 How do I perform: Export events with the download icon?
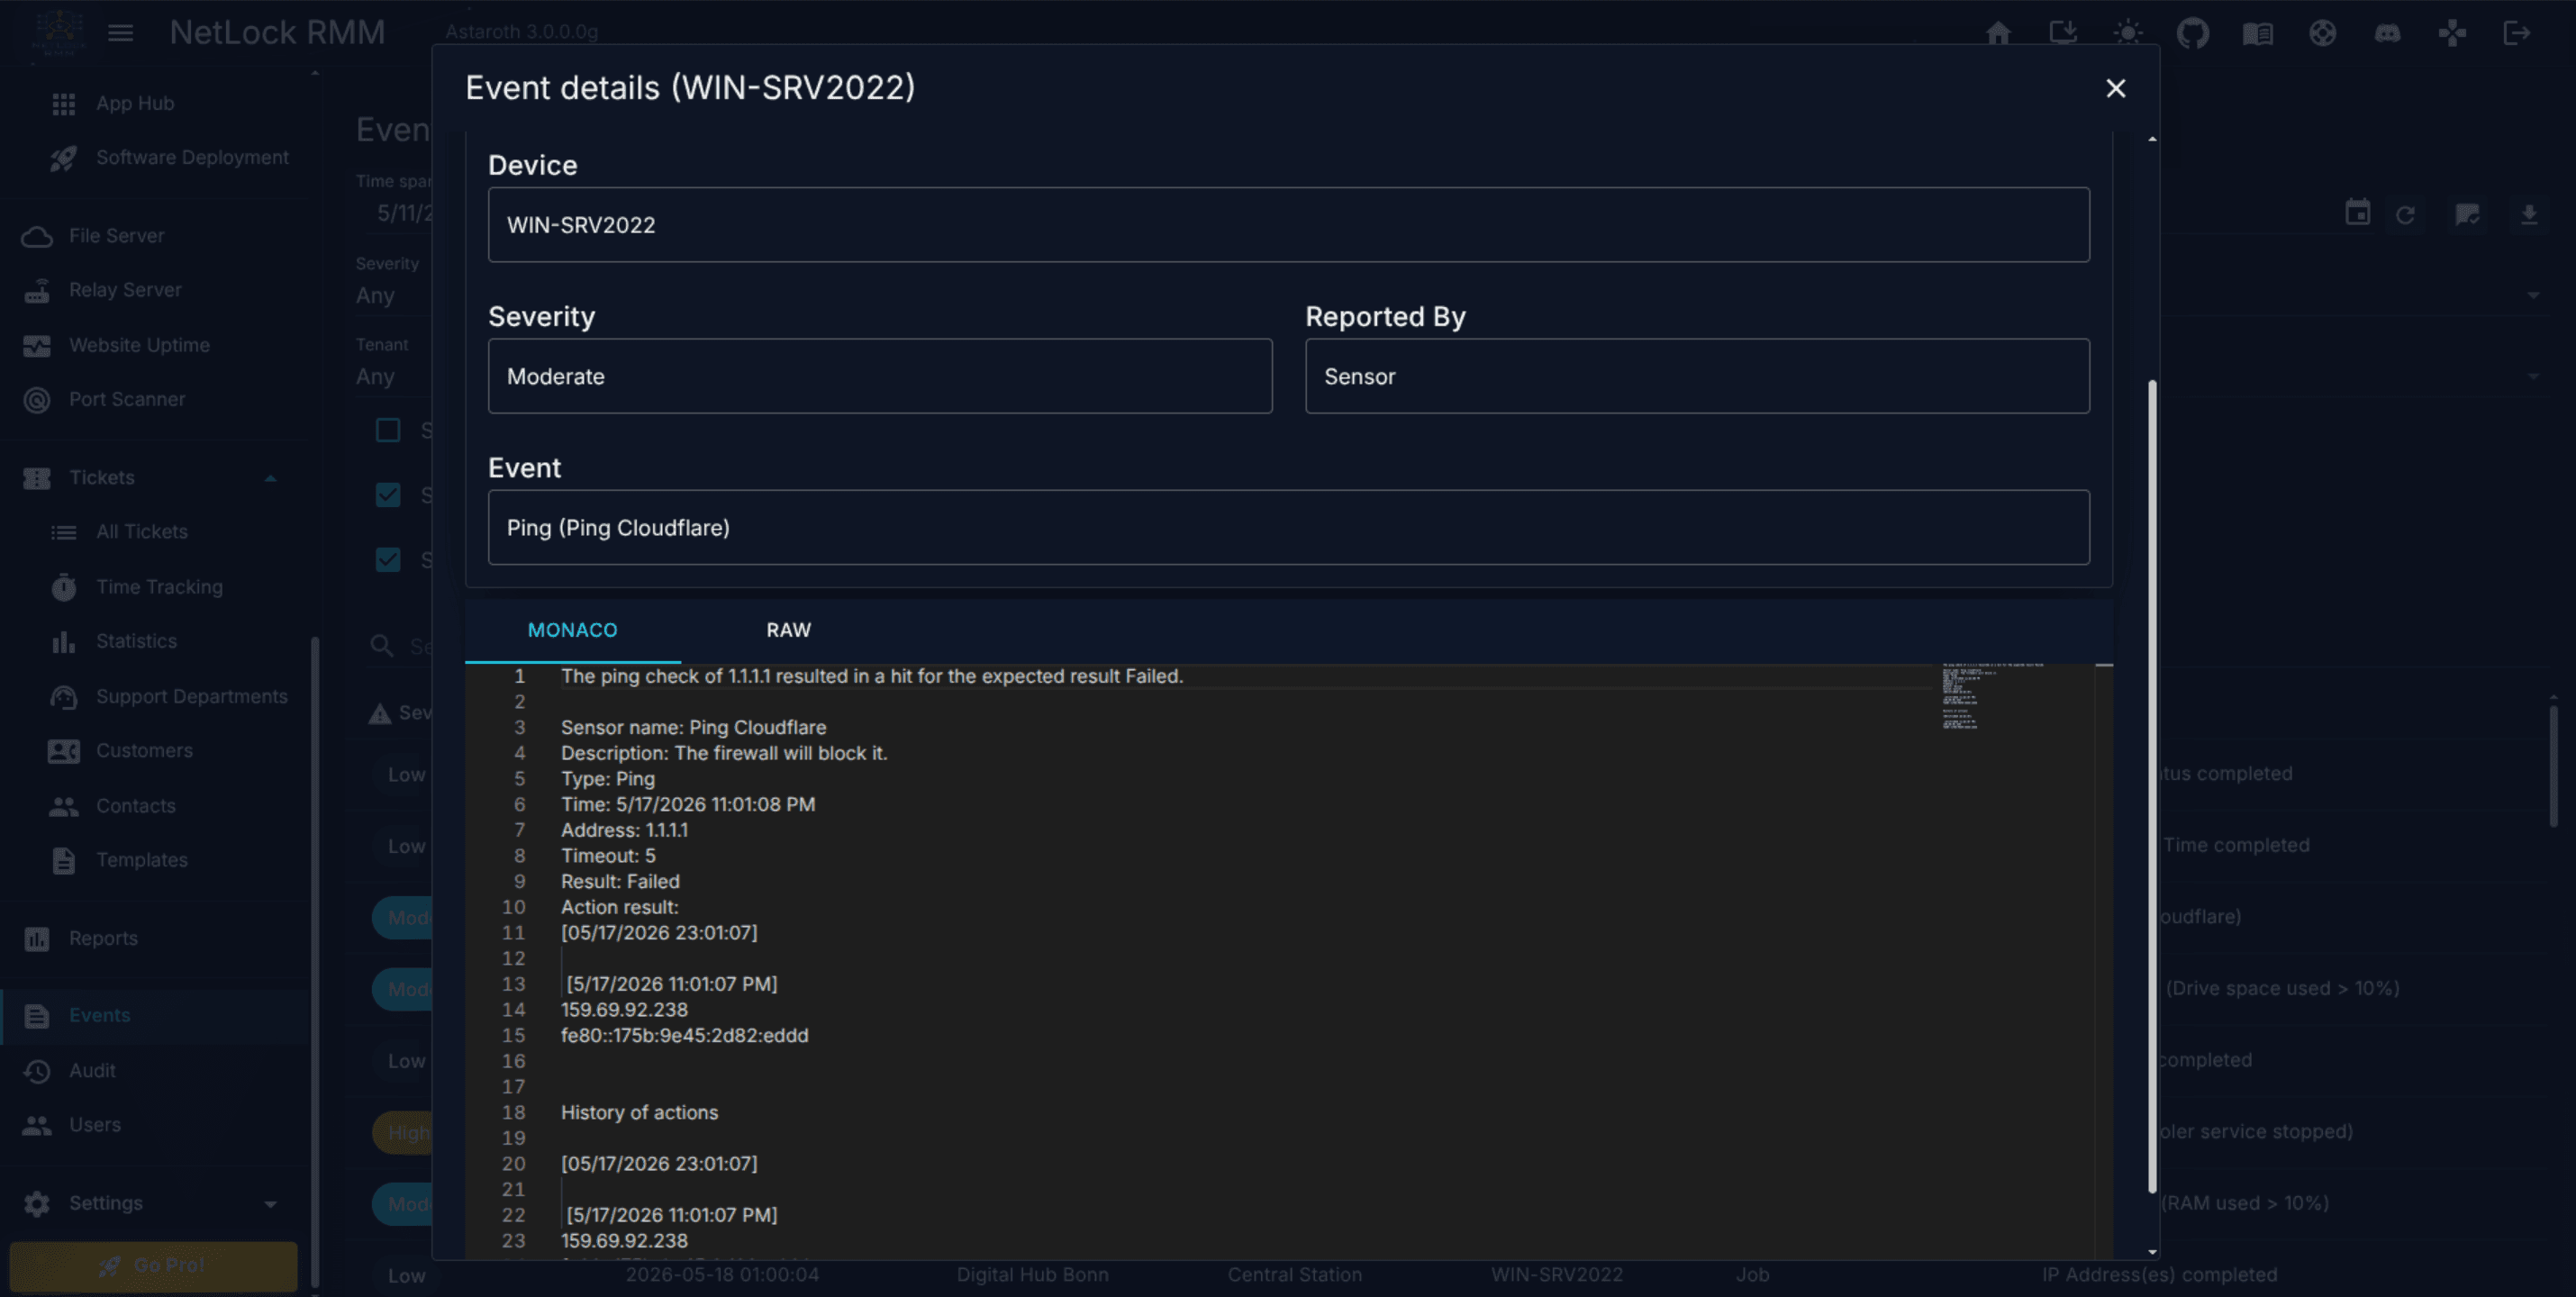(x=2528, y=214)
